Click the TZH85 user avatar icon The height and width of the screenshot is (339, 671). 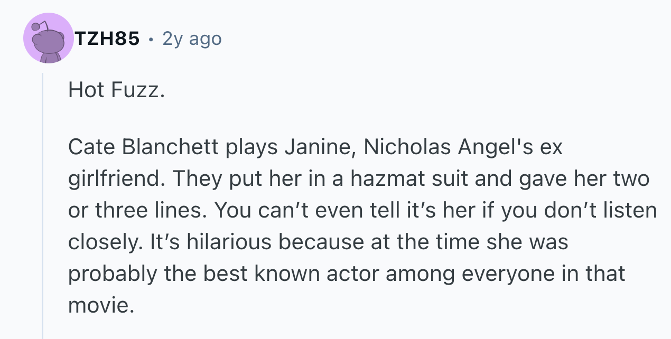coord(49,39)
